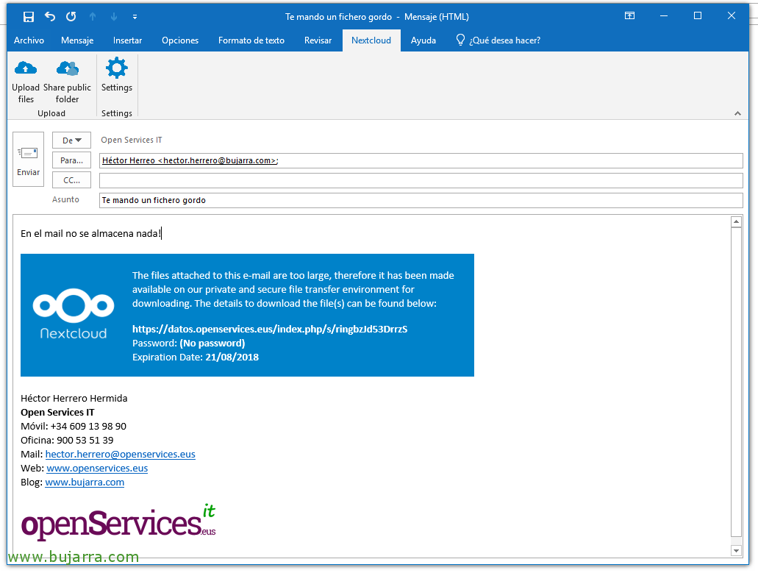
Task: Click the Password: (No password) line
Action: tap(188, 344)
